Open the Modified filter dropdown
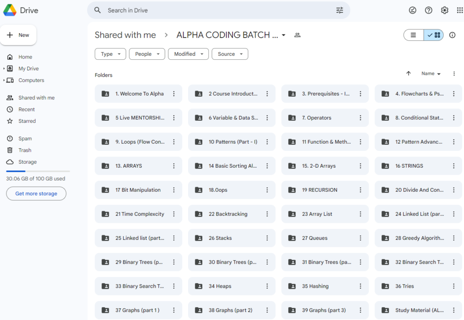 188,53
